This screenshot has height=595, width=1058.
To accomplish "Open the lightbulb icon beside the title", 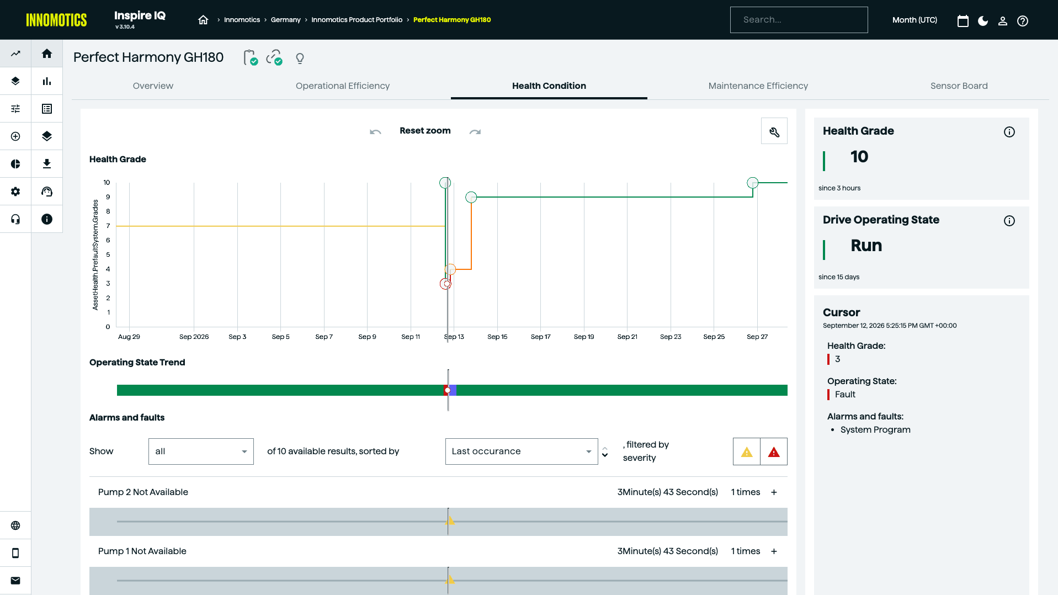I will [300, 58].
